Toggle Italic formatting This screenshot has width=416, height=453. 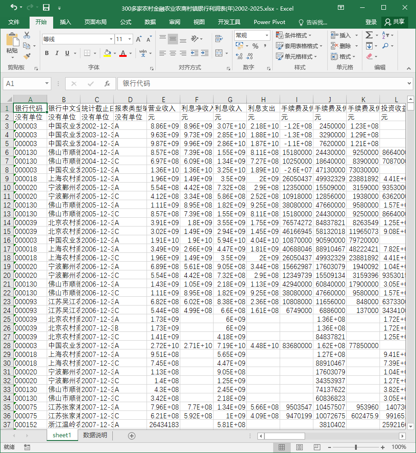click(57, 53)
